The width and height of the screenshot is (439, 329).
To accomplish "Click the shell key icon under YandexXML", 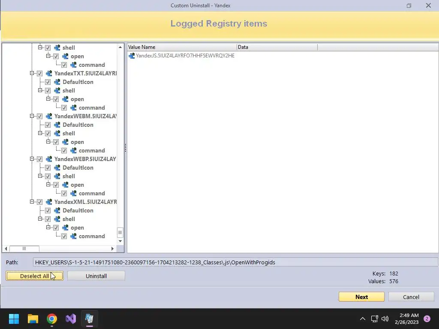I will tap(57, 219).
